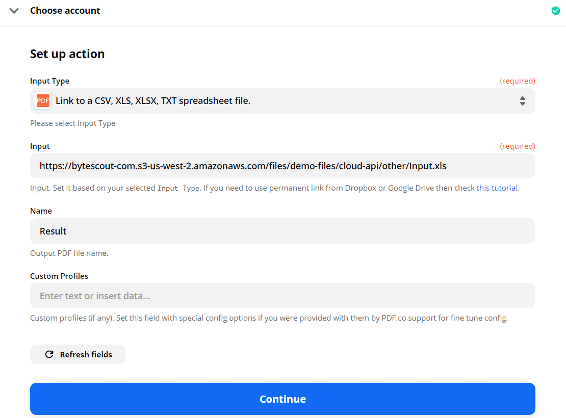Click the 'Set up action' heading
566x418 pixels.
(x=67, y=54)
